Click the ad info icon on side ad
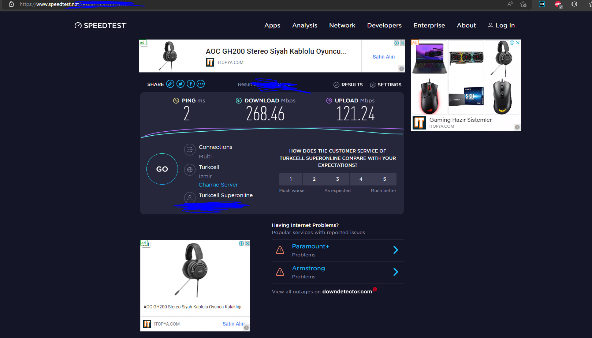The image size is (592, 338). point(512,43)
